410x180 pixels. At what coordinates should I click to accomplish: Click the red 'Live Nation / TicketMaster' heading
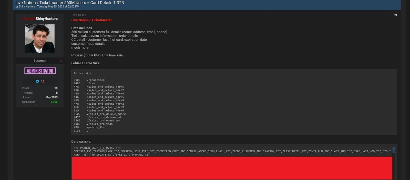pos(91,20)
